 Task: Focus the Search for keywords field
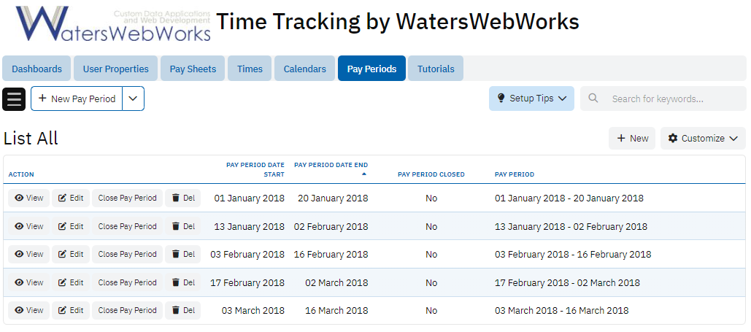coord(671,99)
